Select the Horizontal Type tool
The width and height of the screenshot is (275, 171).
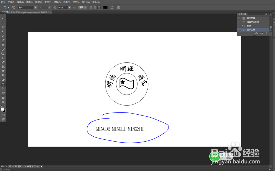[x=3, y=84]
